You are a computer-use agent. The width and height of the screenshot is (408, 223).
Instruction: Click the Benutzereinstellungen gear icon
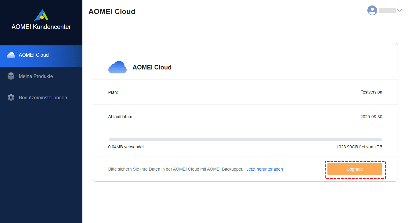pyautogui.click(x=11, y=98)
